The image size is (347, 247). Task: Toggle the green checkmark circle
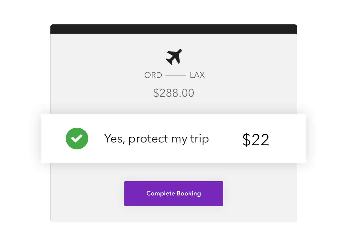77,138
